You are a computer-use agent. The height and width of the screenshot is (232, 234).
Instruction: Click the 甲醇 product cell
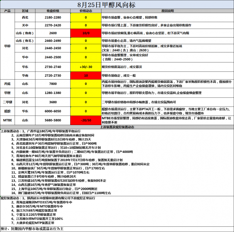pos(8,46)
